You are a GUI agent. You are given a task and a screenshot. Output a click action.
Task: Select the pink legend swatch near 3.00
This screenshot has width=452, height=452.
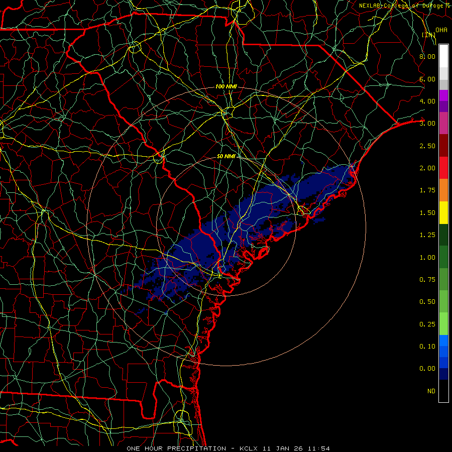tap(443, 123)
